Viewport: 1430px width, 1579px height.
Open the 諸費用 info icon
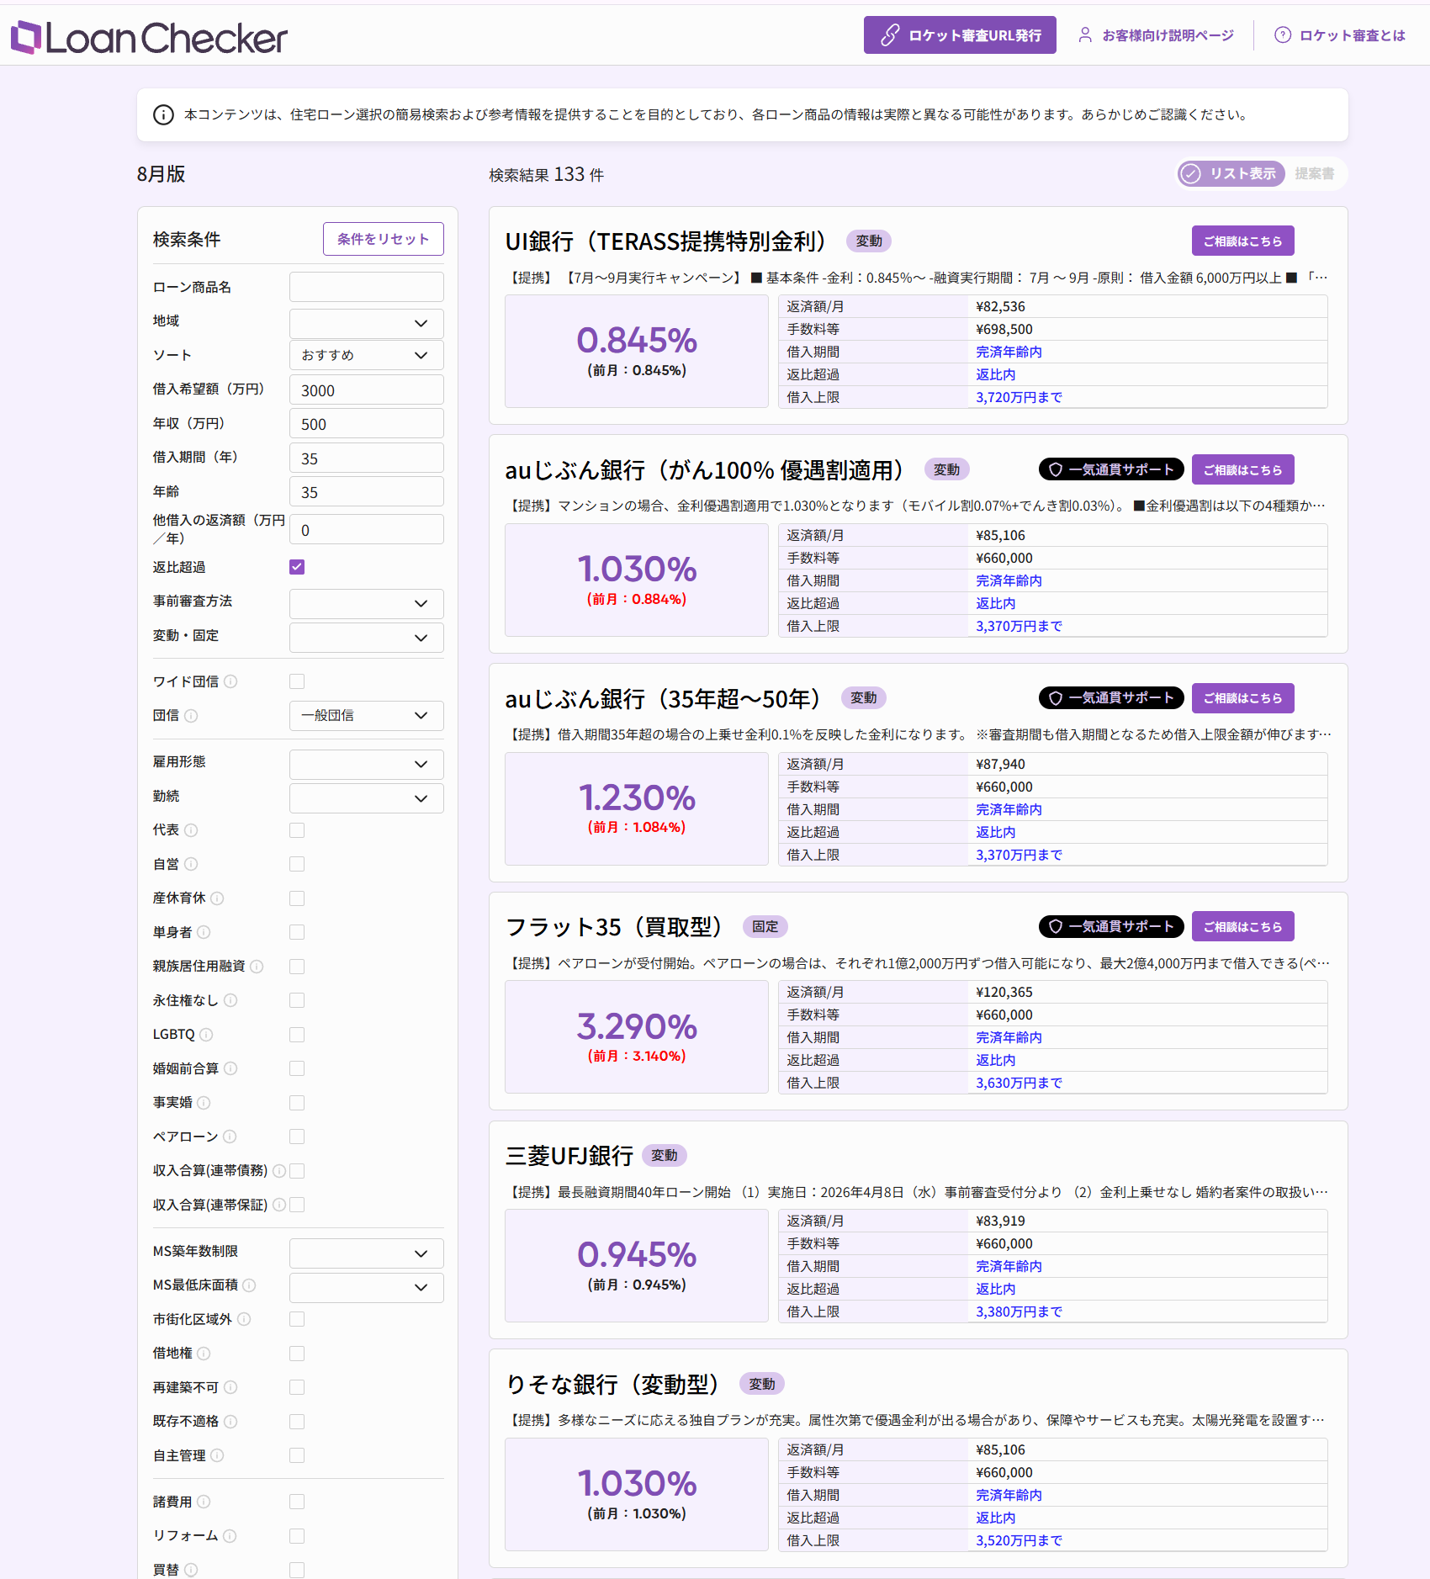[x=204, y=1502]
